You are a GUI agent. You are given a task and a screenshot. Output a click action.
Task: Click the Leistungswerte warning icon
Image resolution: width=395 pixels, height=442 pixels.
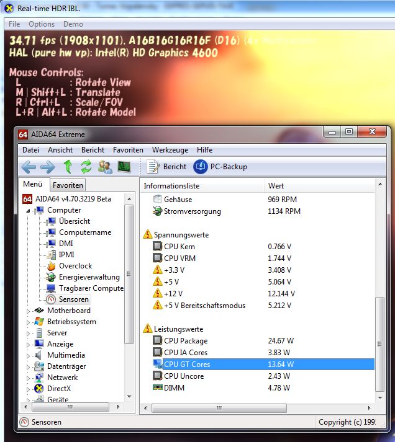coord(148,329)
